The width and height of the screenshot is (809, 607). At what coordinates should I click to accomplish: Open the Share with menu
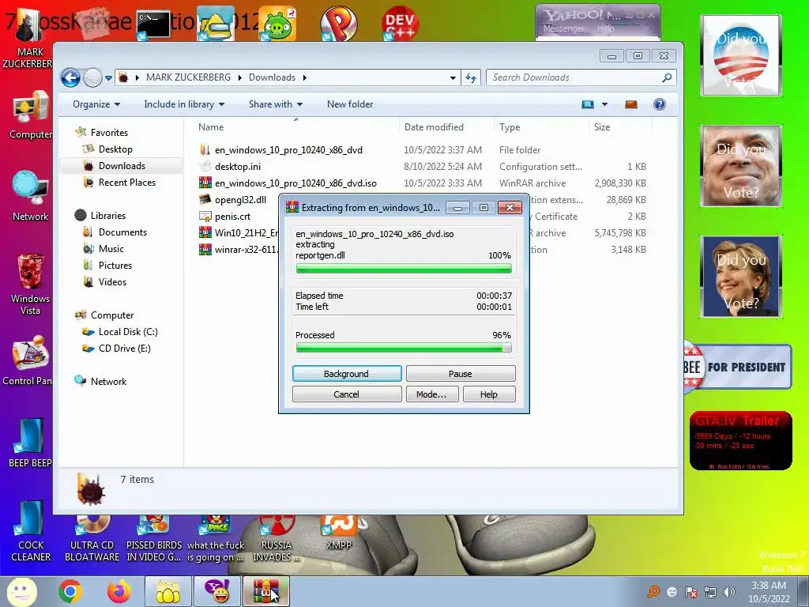276,104
